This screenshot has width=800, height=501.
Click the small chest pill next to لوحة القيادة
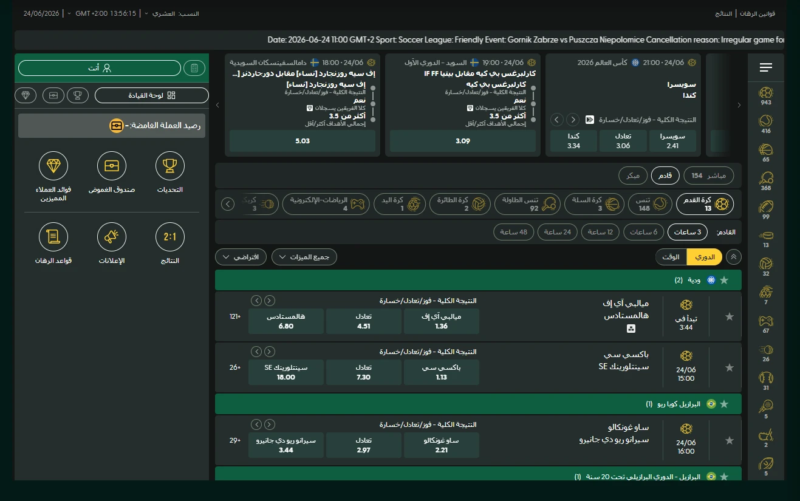[53, 95]
